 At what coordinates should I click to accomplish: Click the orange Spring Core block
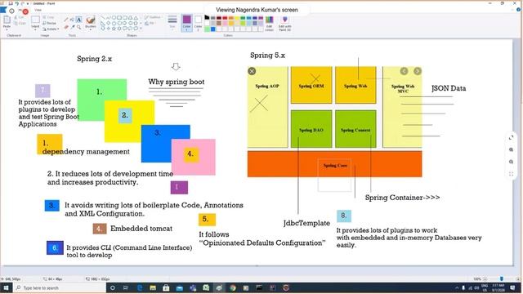334,164
